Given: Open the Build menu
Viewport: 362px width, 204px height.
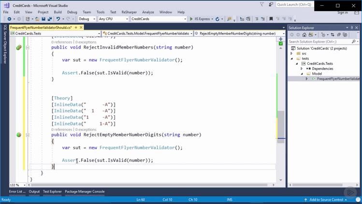Looking at the screenshot, I should [58, 12].
